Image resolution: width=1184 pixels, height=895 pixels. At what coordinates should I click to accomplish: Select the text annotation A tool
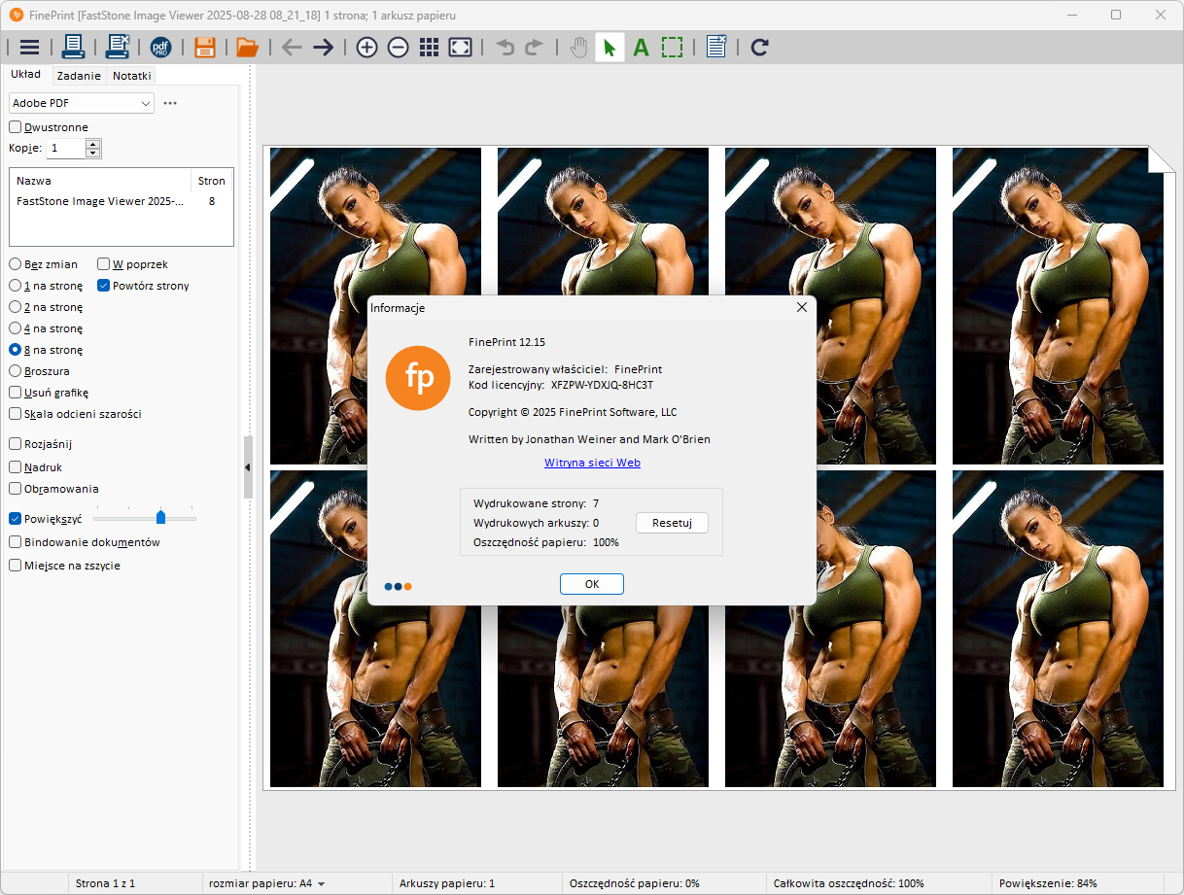(641, 47)
